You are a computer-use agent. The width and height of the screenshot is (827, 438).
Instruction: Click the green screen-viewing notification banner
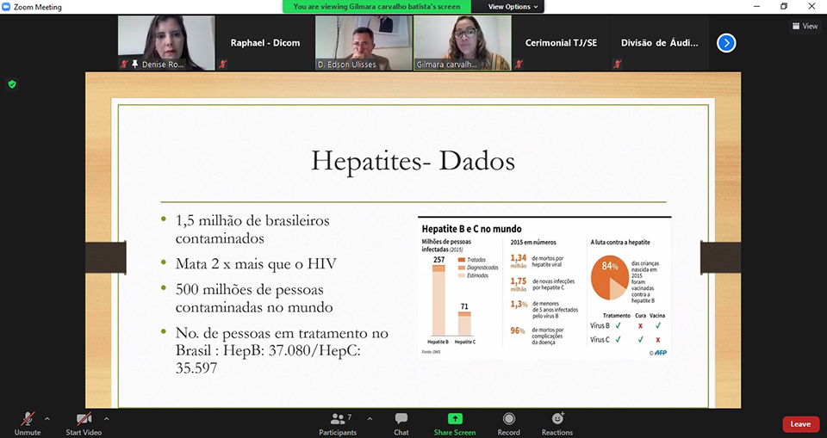(382, 7)
